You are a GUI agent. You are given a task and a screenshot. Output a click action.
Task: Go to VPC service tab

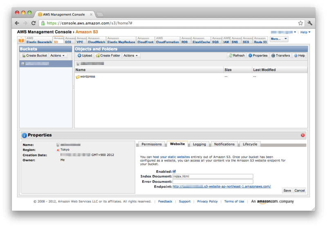click(x=81, y=40)
